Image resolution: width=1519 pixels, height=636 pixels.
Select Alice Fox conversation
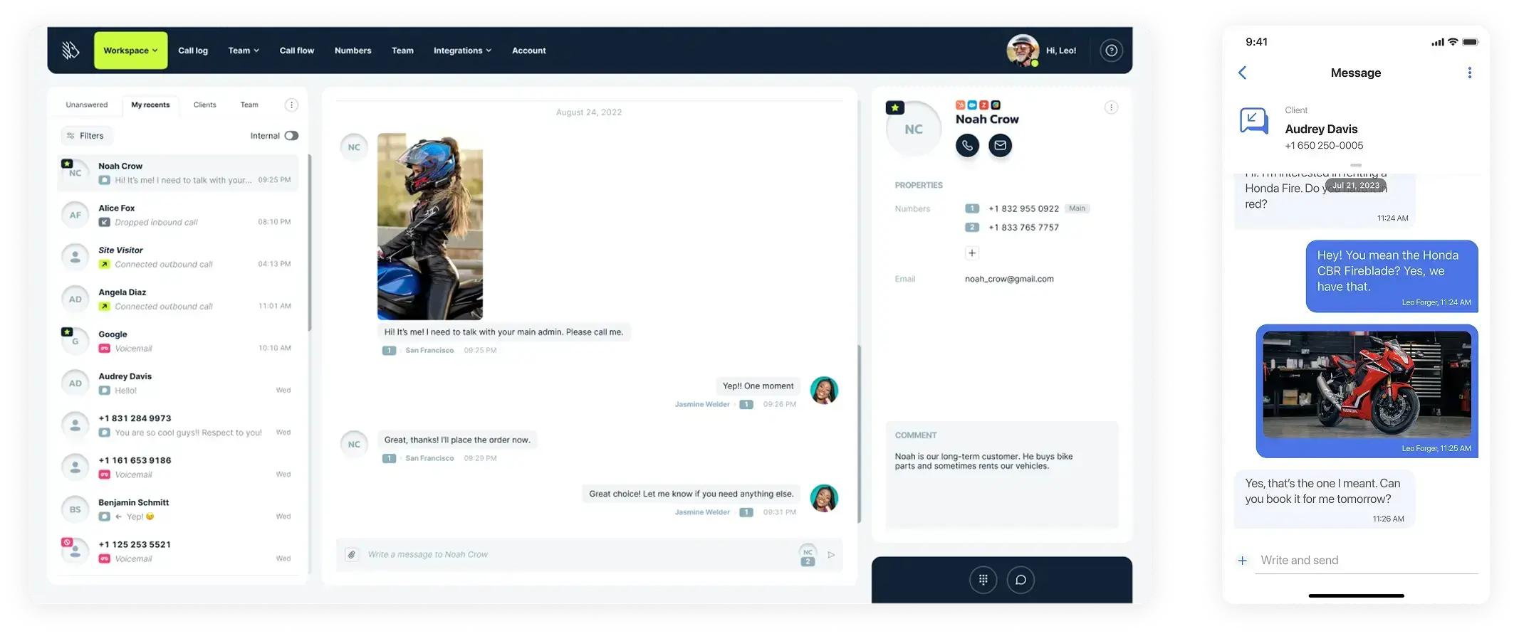tap(177, 215)
